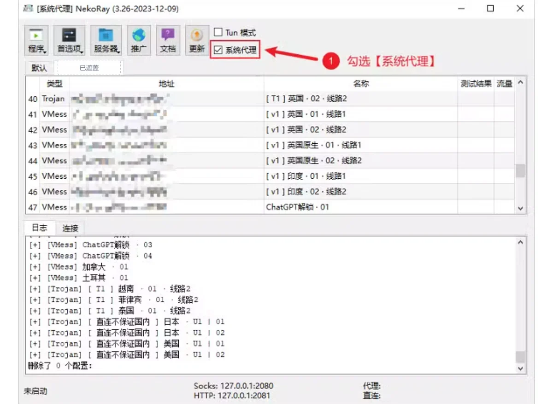This screenshot has height=404, width=553.
Task: Sort by the 流量 column header
Action: (505, 84)
